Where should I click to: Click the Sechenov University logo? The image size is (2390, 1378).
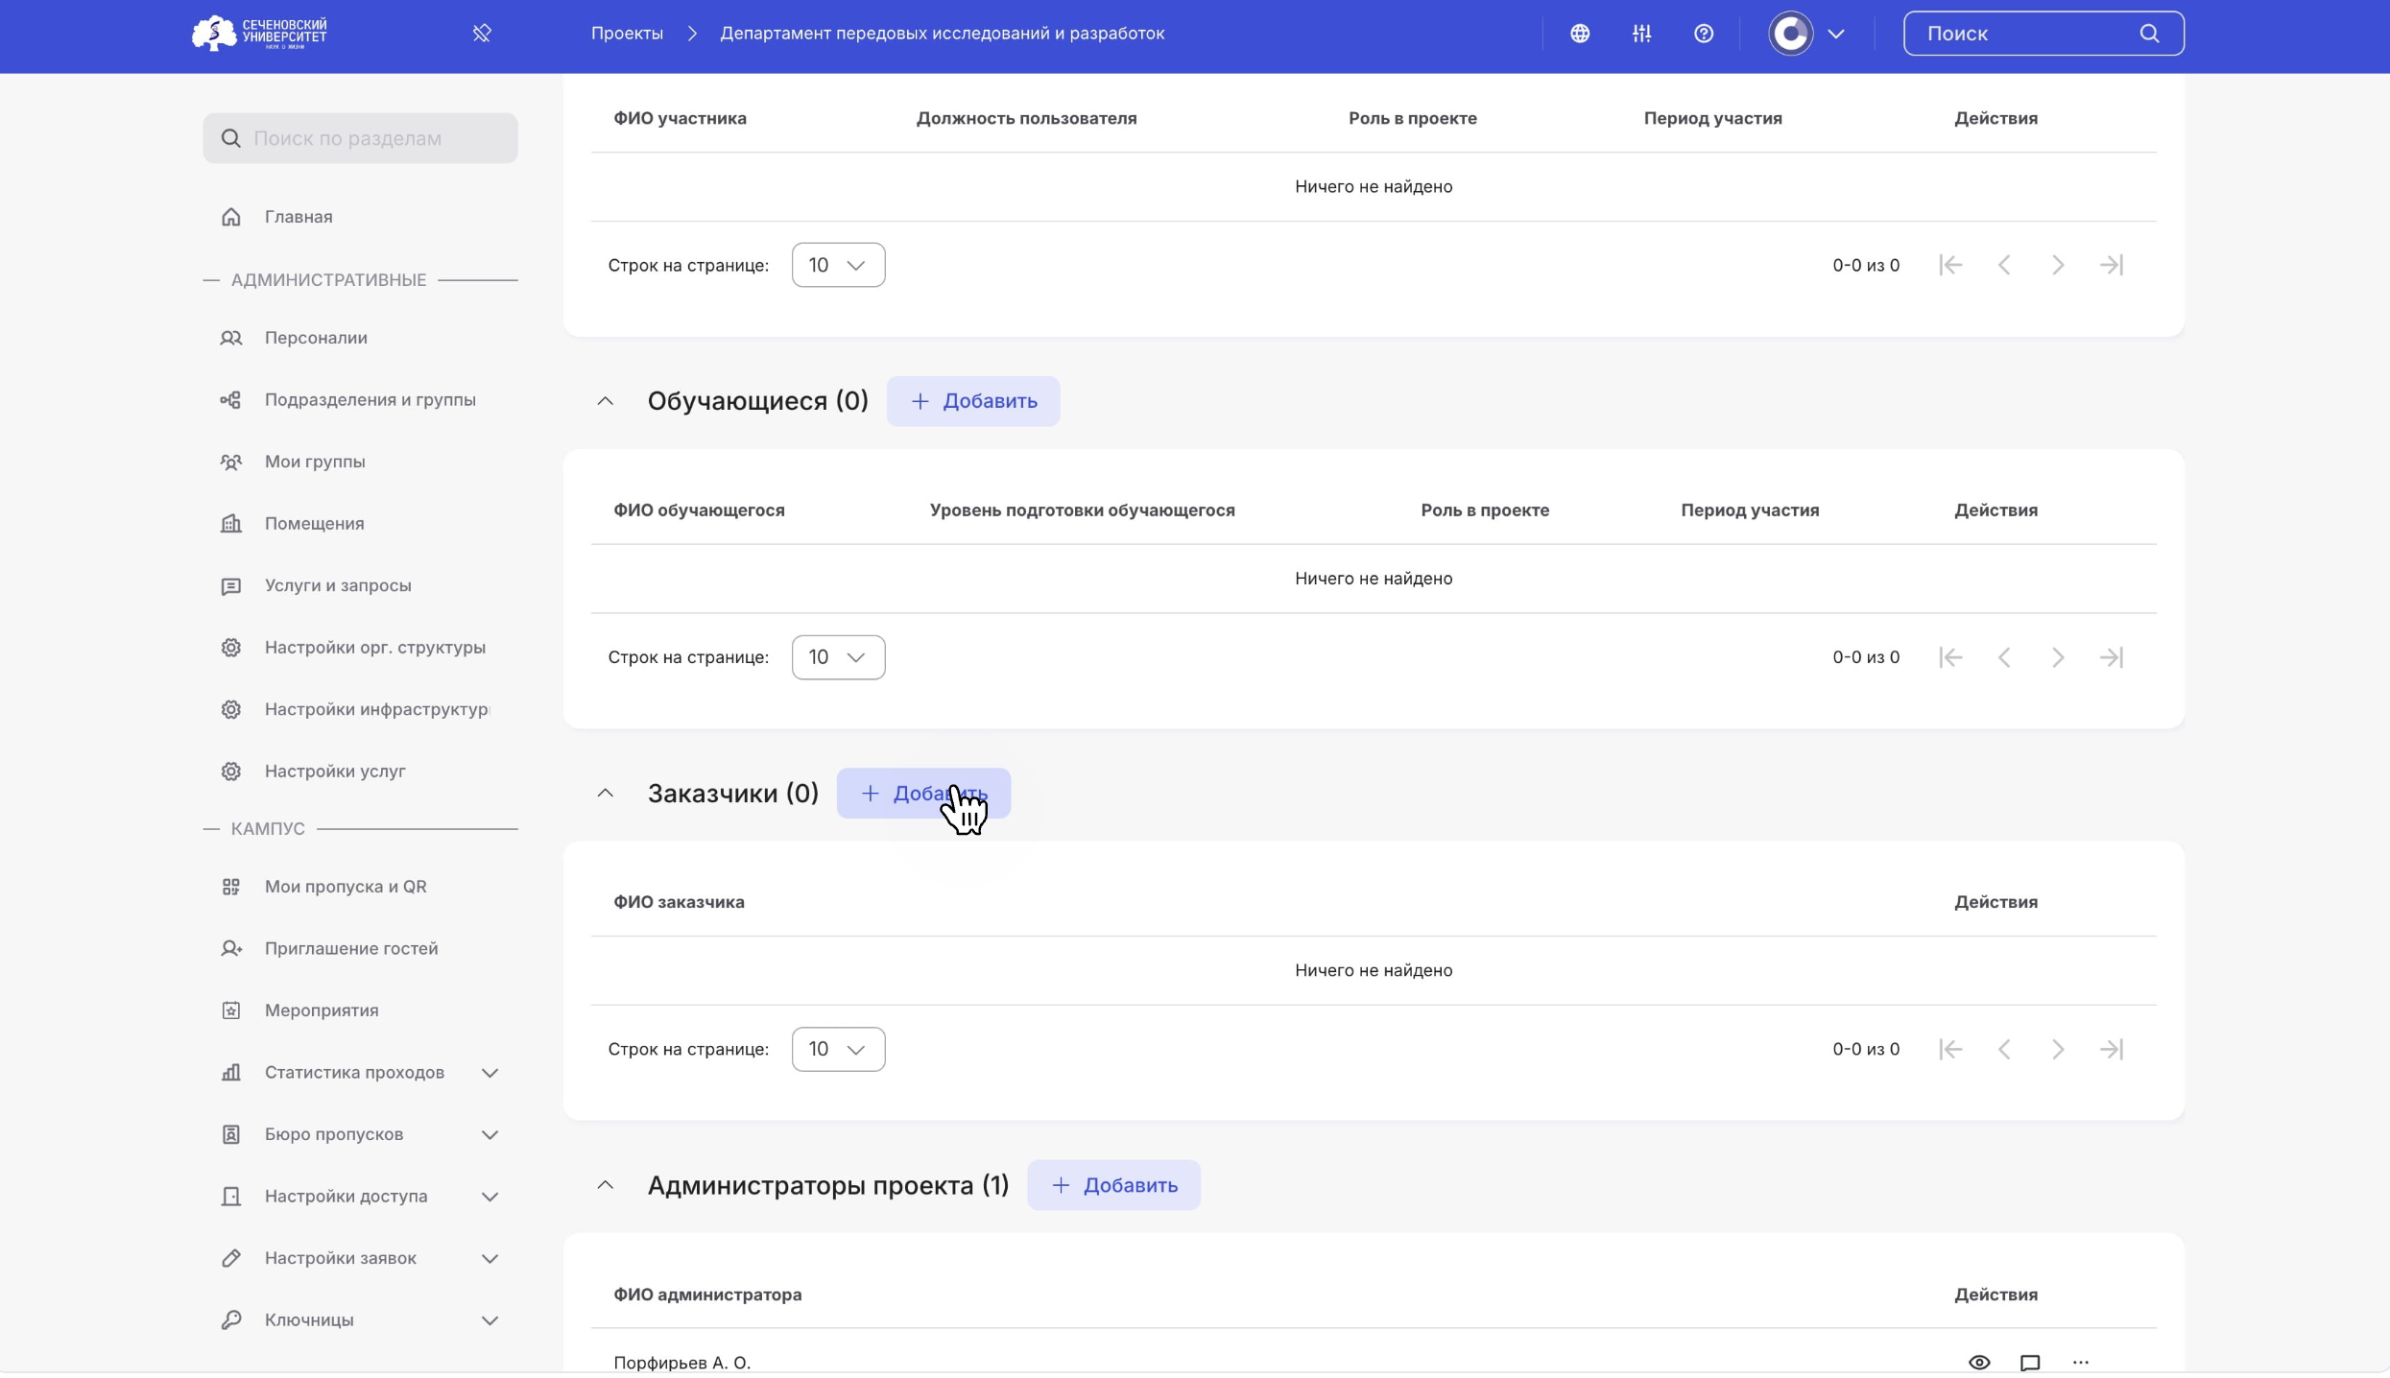click(x=259, y=34)
